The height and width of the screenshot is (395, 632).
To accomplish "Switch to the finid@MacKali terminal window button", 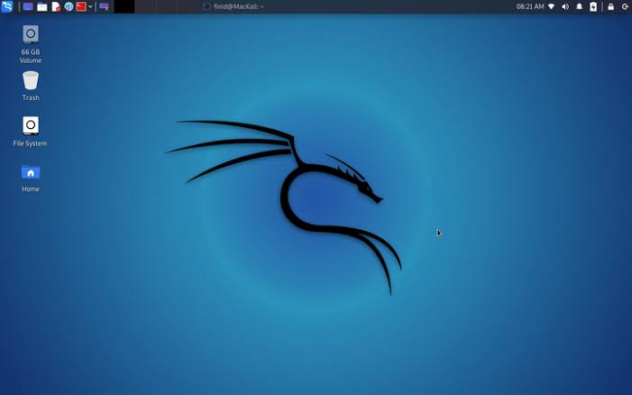I will pos(234,6).
